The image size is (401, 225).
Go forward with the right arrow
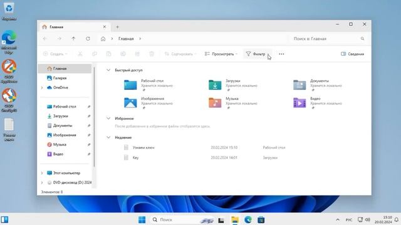(x=60, y=39)
